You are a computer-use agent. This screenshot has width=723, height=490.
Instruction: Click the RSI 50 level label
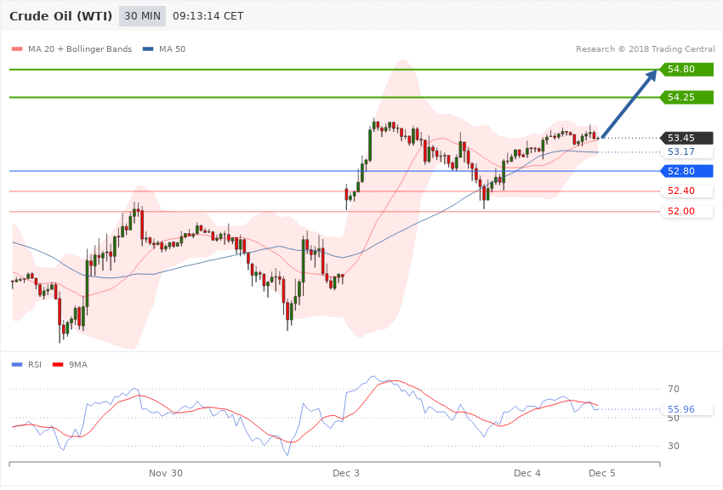click(x=674, y=418)
